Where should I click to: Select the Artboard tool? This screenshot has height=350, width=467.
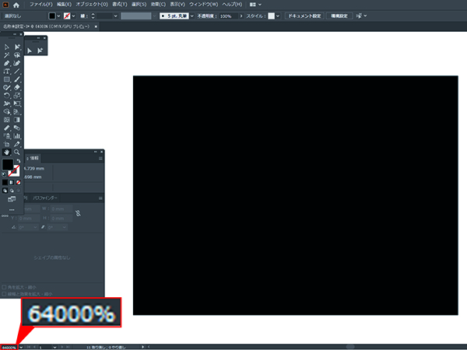pyautogui.click(x=6, y=144)
